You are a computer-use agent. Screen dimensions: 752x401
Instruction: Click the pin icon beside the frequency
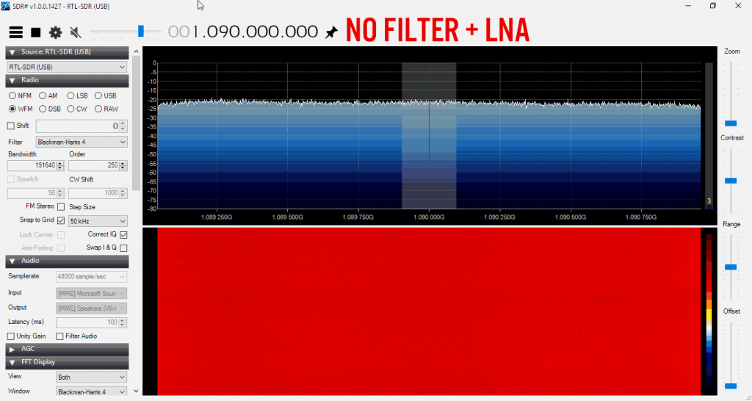(332, 32)
